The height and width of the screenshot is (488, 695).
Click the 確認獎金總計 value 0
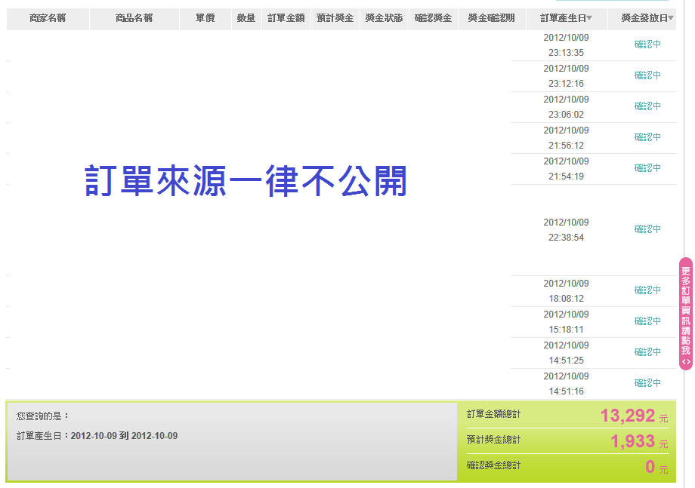coord(650,467)
